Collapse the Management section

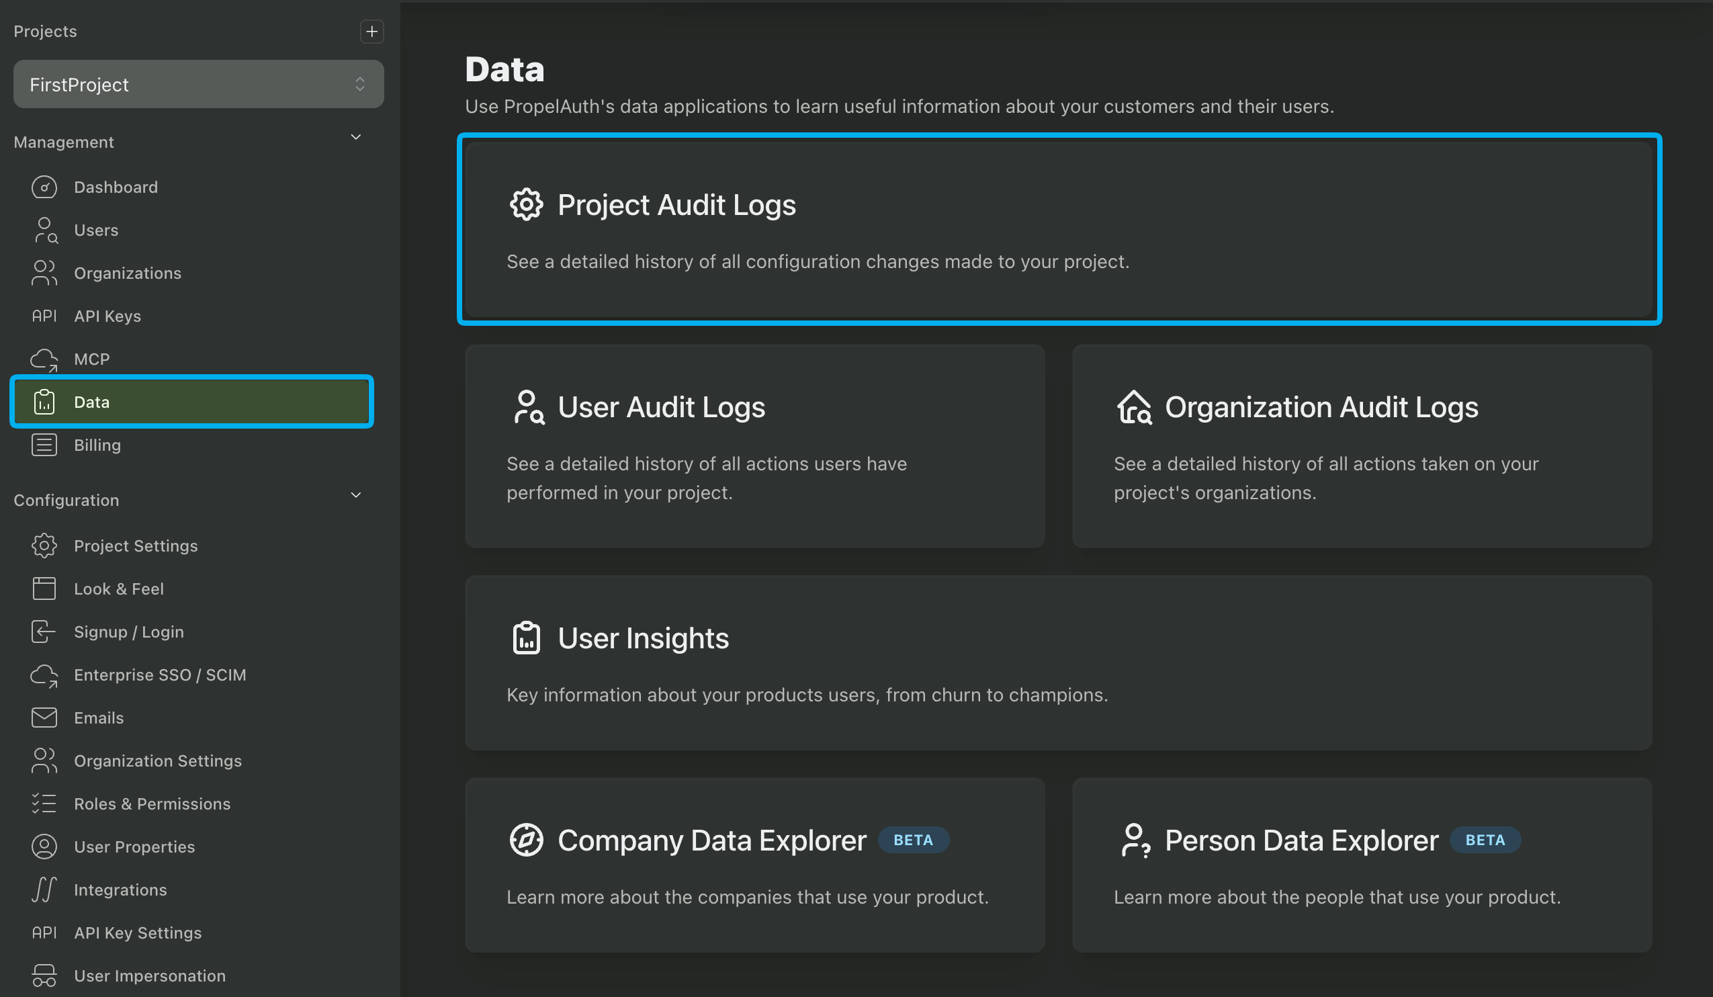[x=355, y=137]
